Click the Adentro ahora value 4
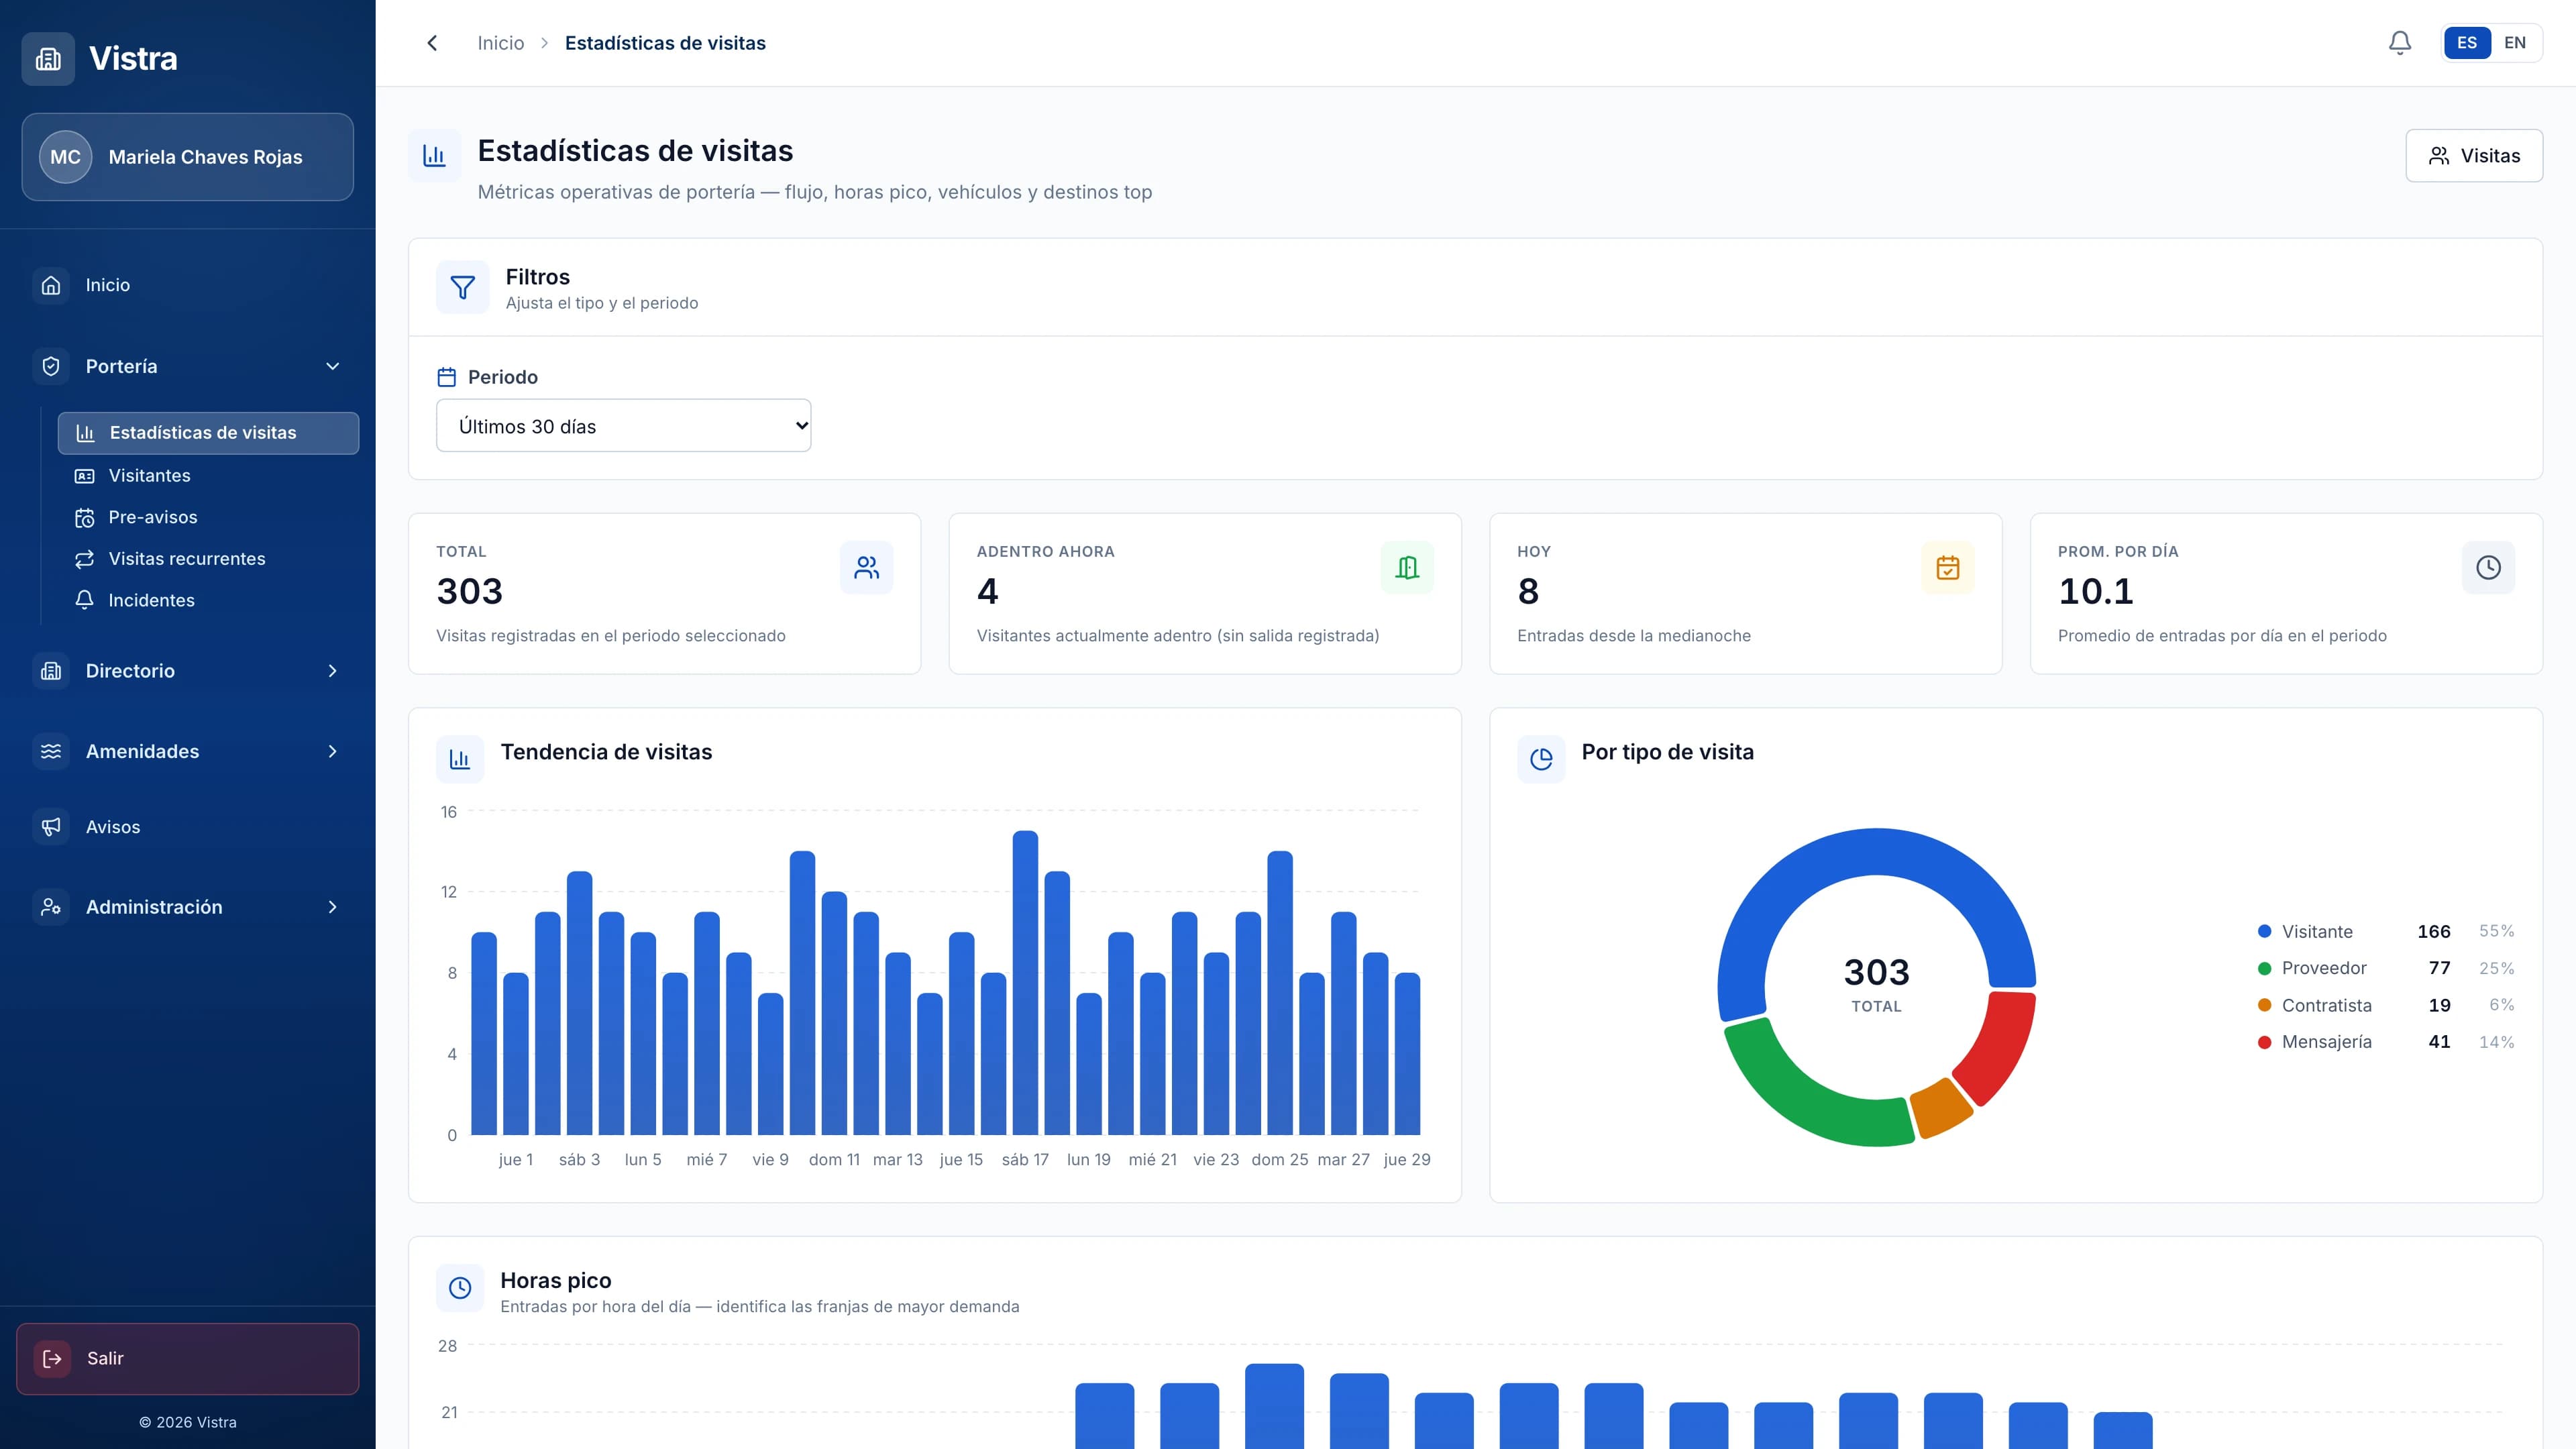Image resolution: width=2576 pixels, height=1449 pixels. click(987, 591)
